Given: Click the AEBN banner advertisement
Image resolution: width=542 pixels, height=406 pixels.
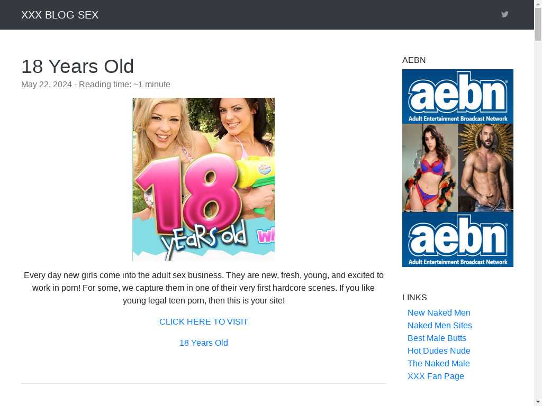Looking at the screenshot, I should 458,168.
